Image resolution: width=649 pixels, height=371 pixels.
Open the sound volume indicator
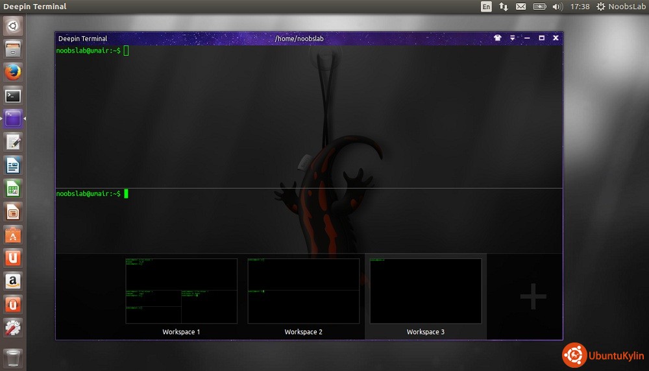click(x=557, y=6)
